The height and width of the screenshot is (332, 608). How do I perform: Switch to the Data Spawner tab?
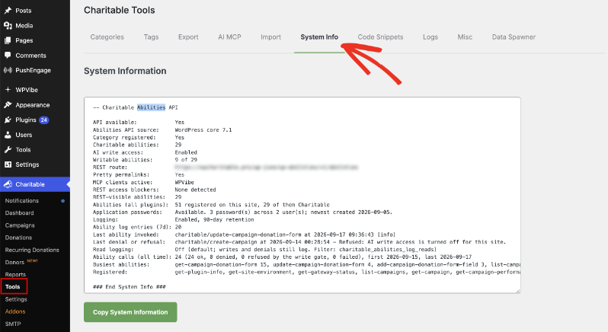(x=514, y=37)
